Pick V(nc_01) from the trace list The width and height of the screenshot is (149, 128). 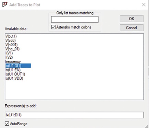click(x=12, y=49)
